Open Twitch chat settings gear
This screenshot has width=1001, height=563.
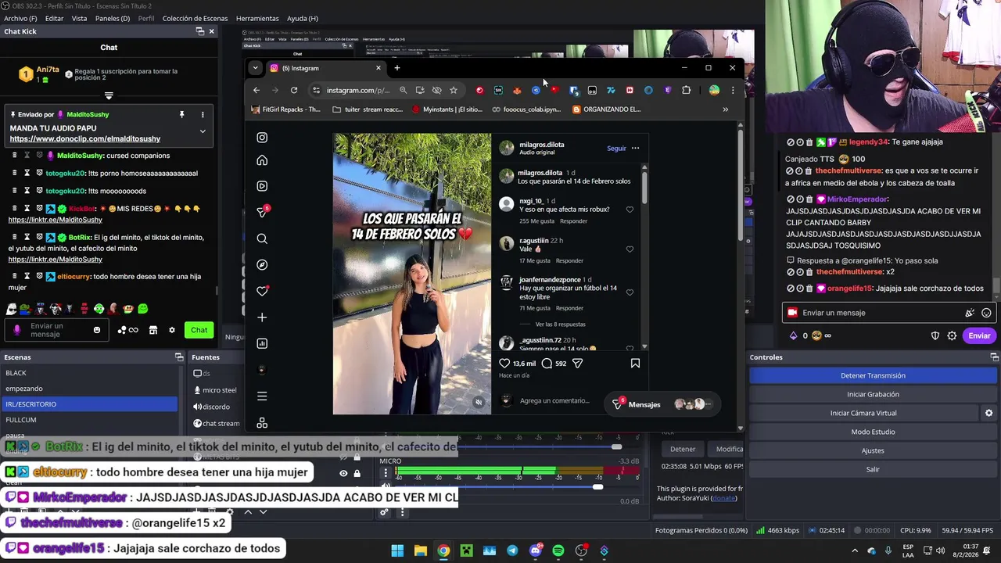tap(952, 335)
